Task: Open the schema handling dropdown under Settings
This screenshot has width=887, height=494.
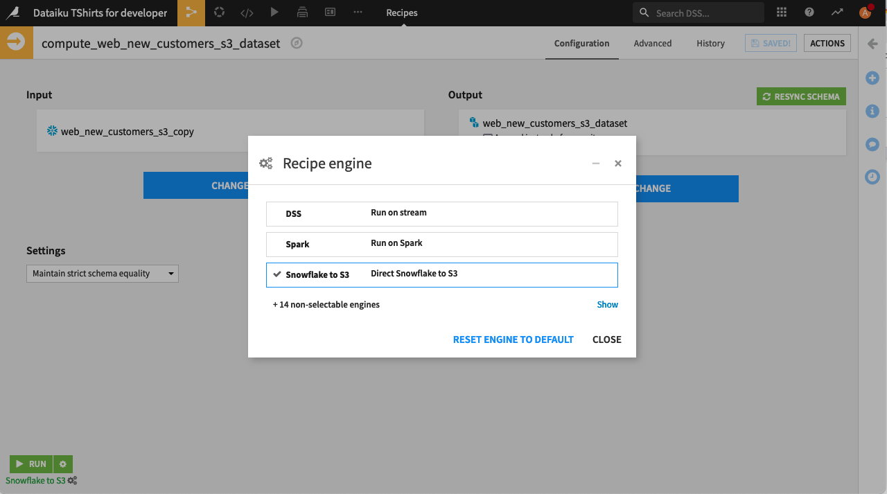Action: point(102,273)
